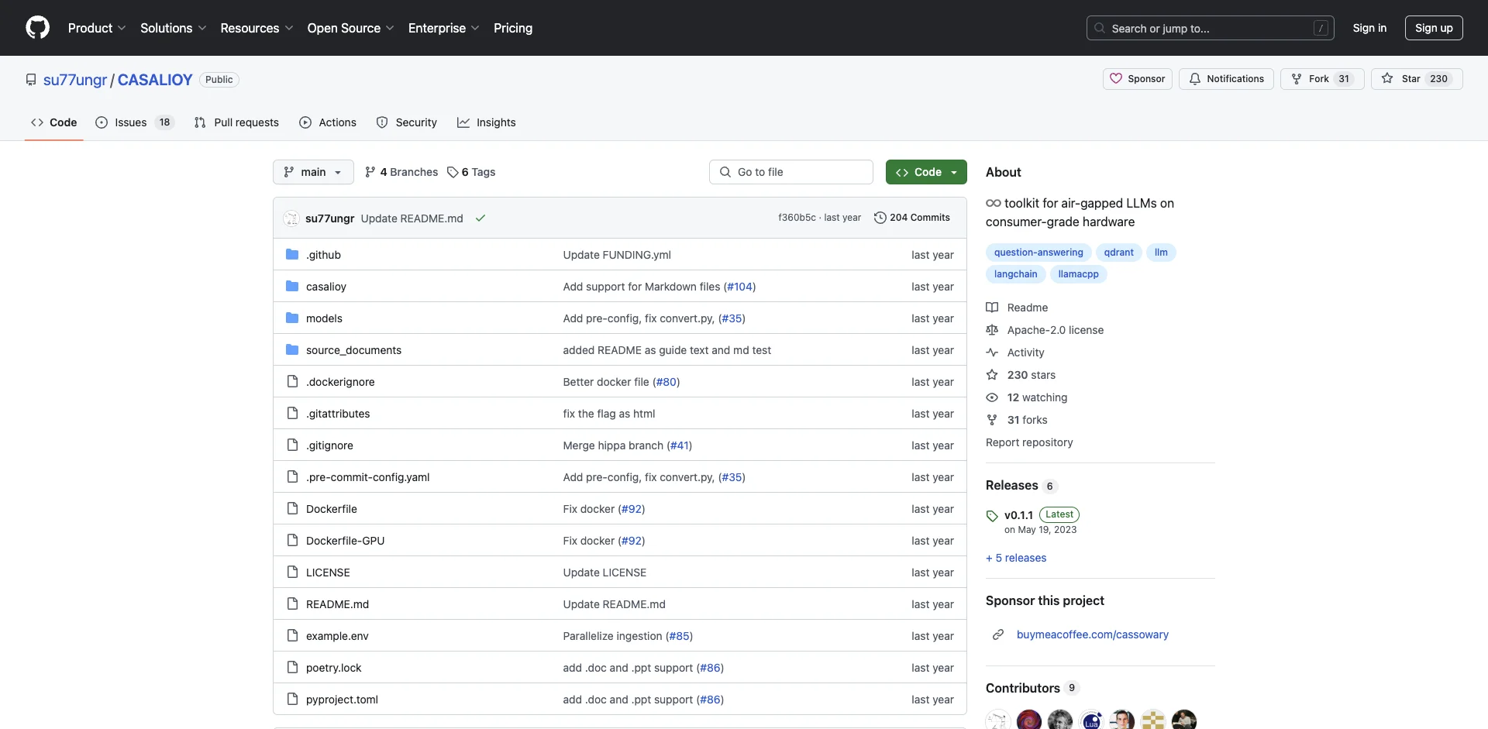Click the .dockerignore file icon
The image size is (1488, 729).
coord(292,382)
